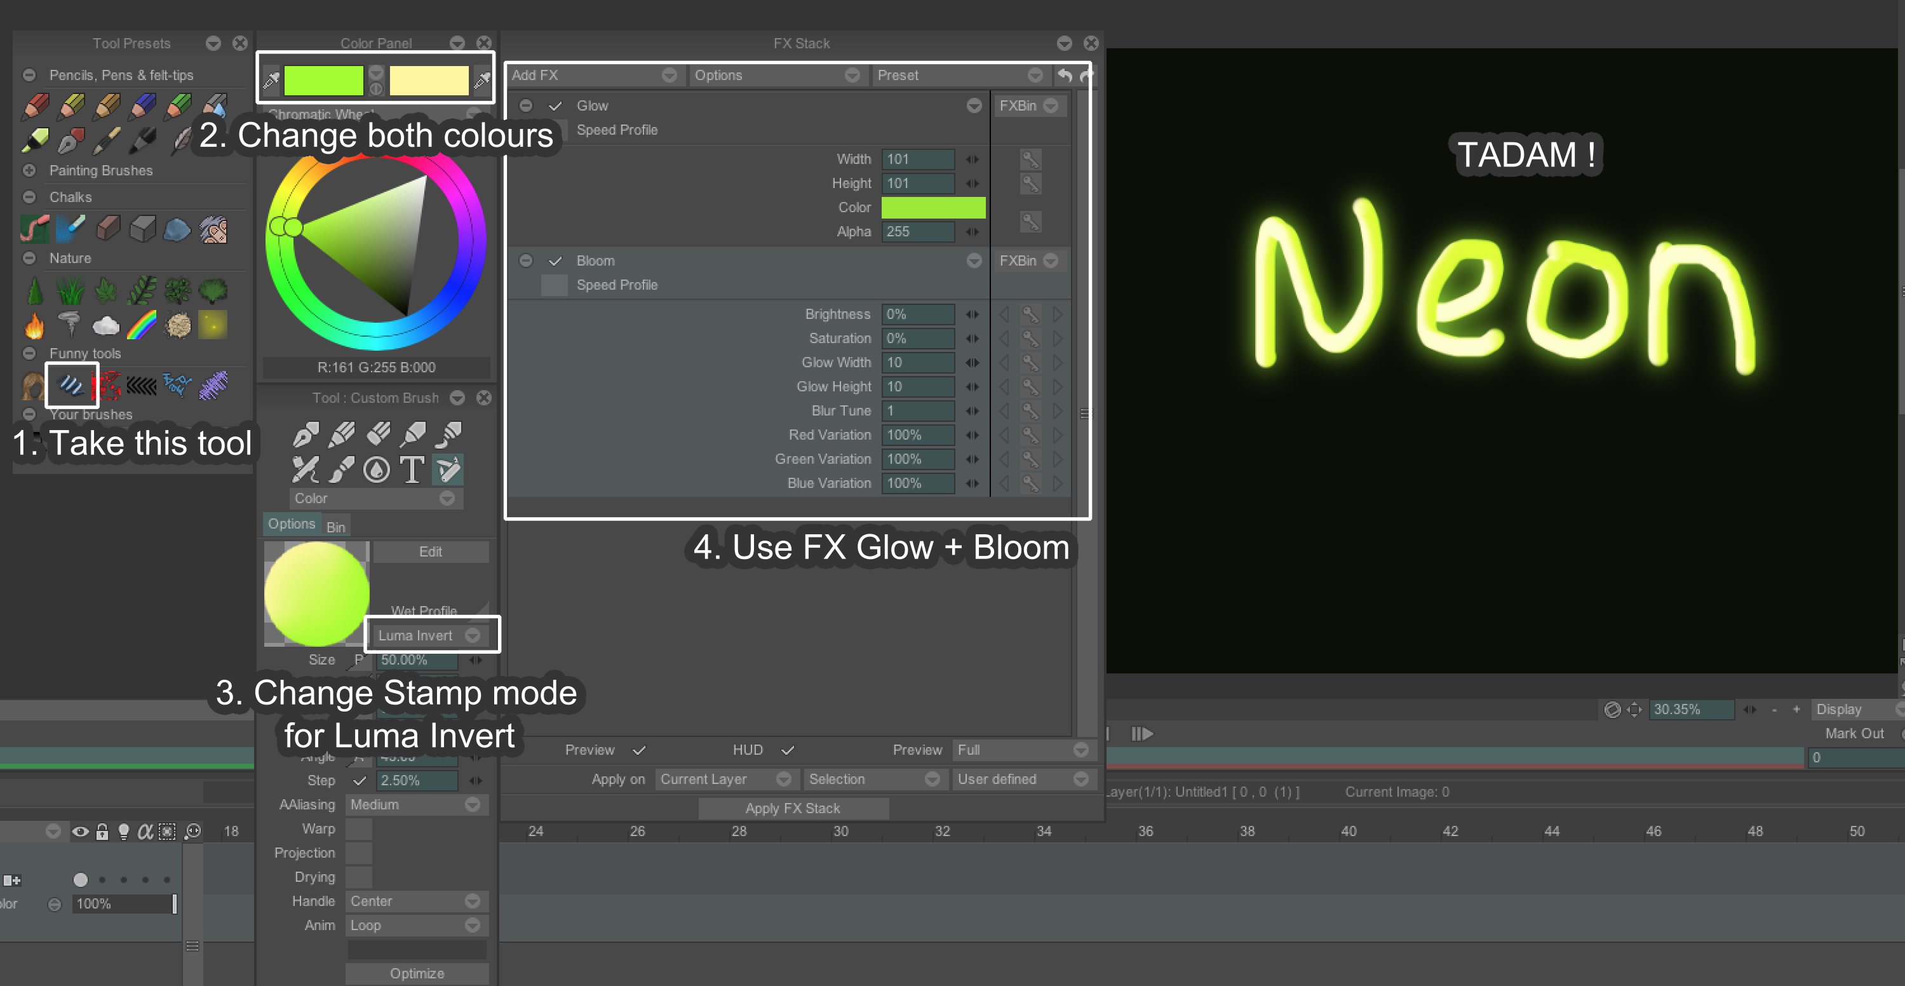Toggle the Preview checkmark in FX Stack

pyautogui.click(x=640, y=750)
